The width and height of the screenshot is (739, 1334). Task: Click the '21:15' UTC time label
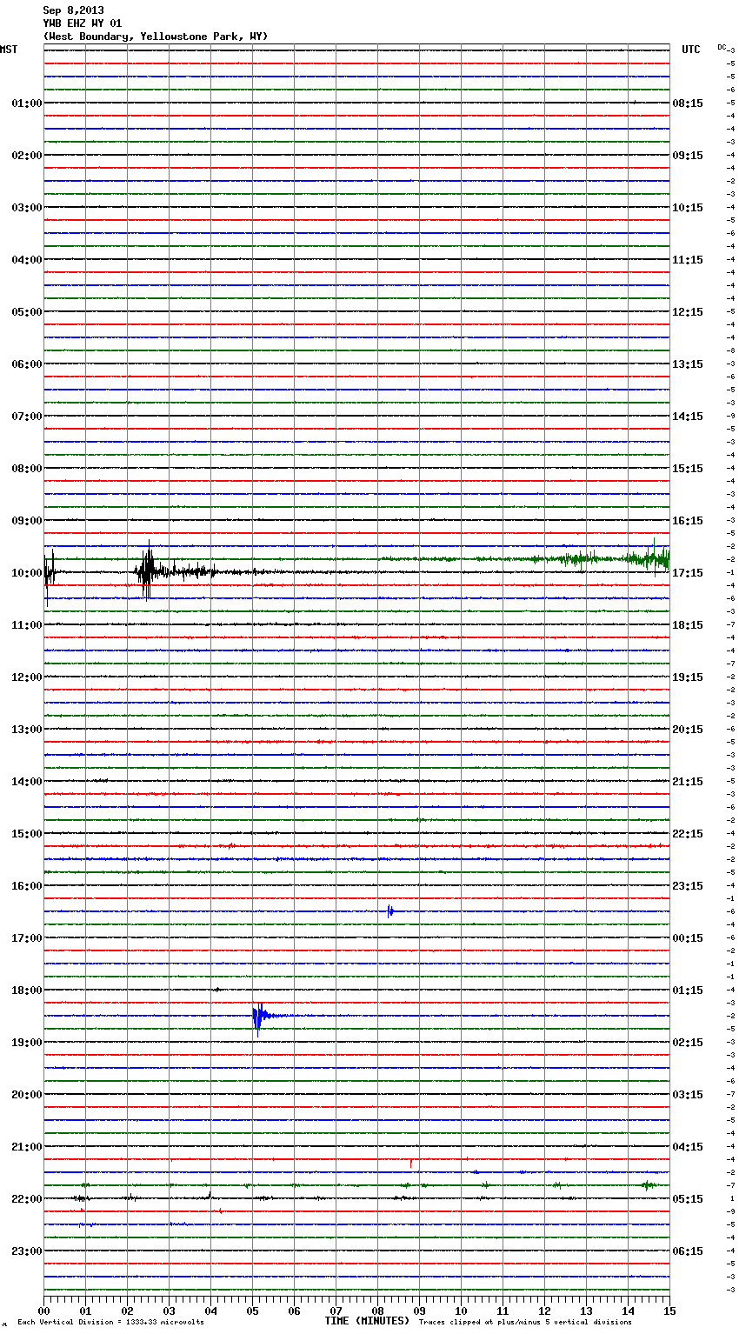point(688,782)
